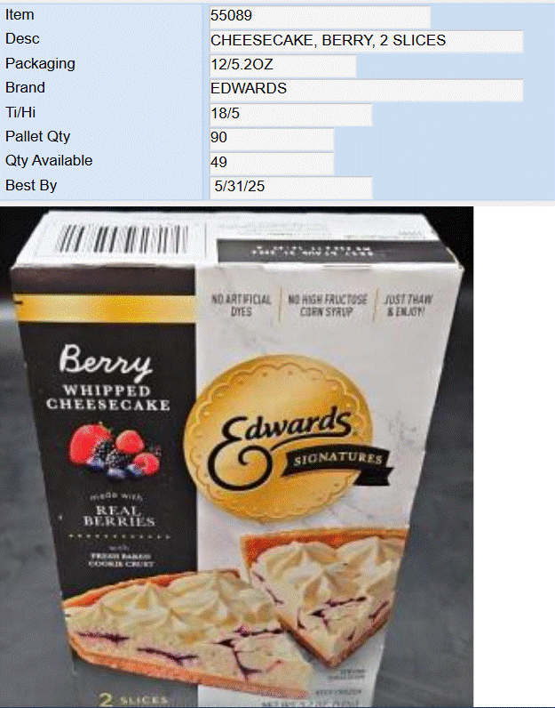Click the Qty Available field showing 49
This screenshot has height=708, width=555.
pos(272,163)
